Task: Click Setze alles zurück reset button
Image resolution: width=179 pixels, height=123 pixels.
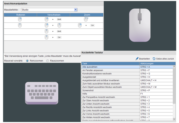Action: [163, 59]
